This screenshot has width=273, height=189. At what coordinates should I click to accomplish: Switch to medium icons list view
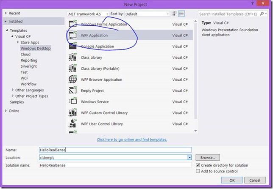181,14
